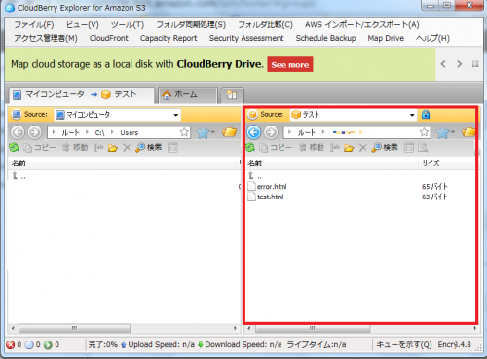Click the empty star in Users path box
This screenshot has height=359, width=487.
[x=184, y=132]
